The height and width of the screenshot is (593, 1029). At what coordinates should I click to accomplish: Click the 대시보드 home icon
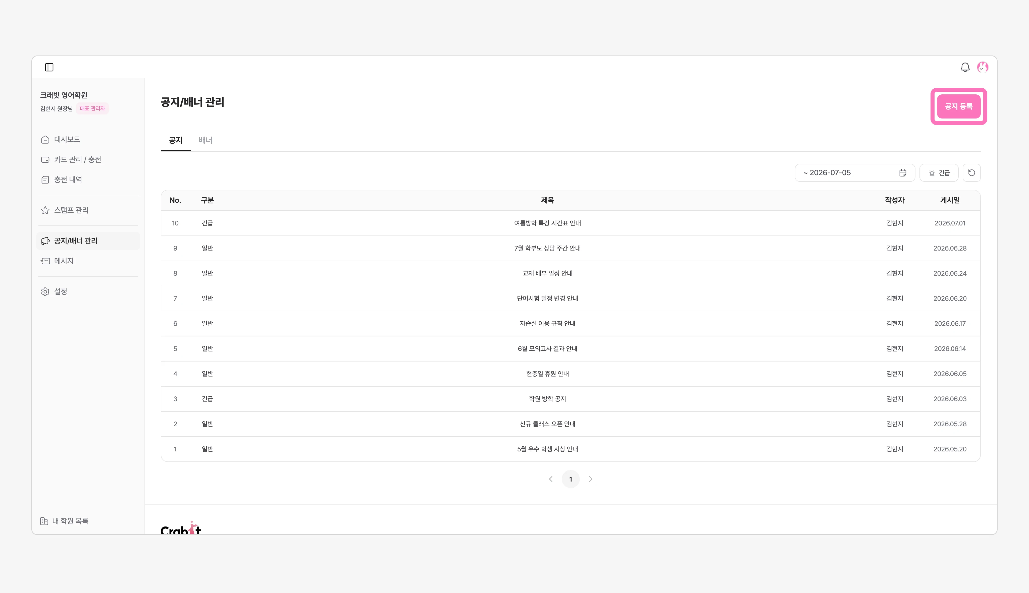click(45, 140)
